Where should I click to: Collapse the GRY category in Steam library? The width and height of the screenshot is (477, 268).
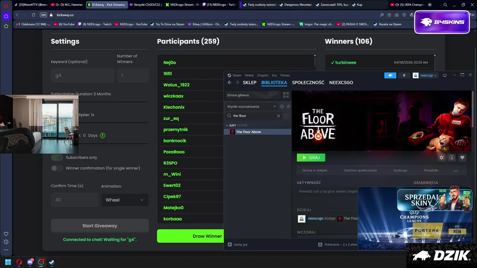pyautogui.click(x=227, y=125)
